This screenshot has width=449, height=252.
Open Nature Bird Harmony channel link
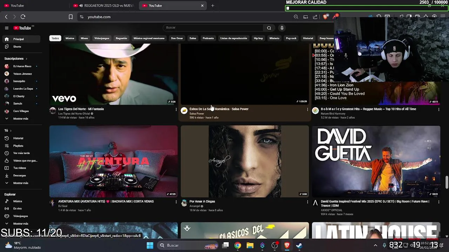(333, 114)
